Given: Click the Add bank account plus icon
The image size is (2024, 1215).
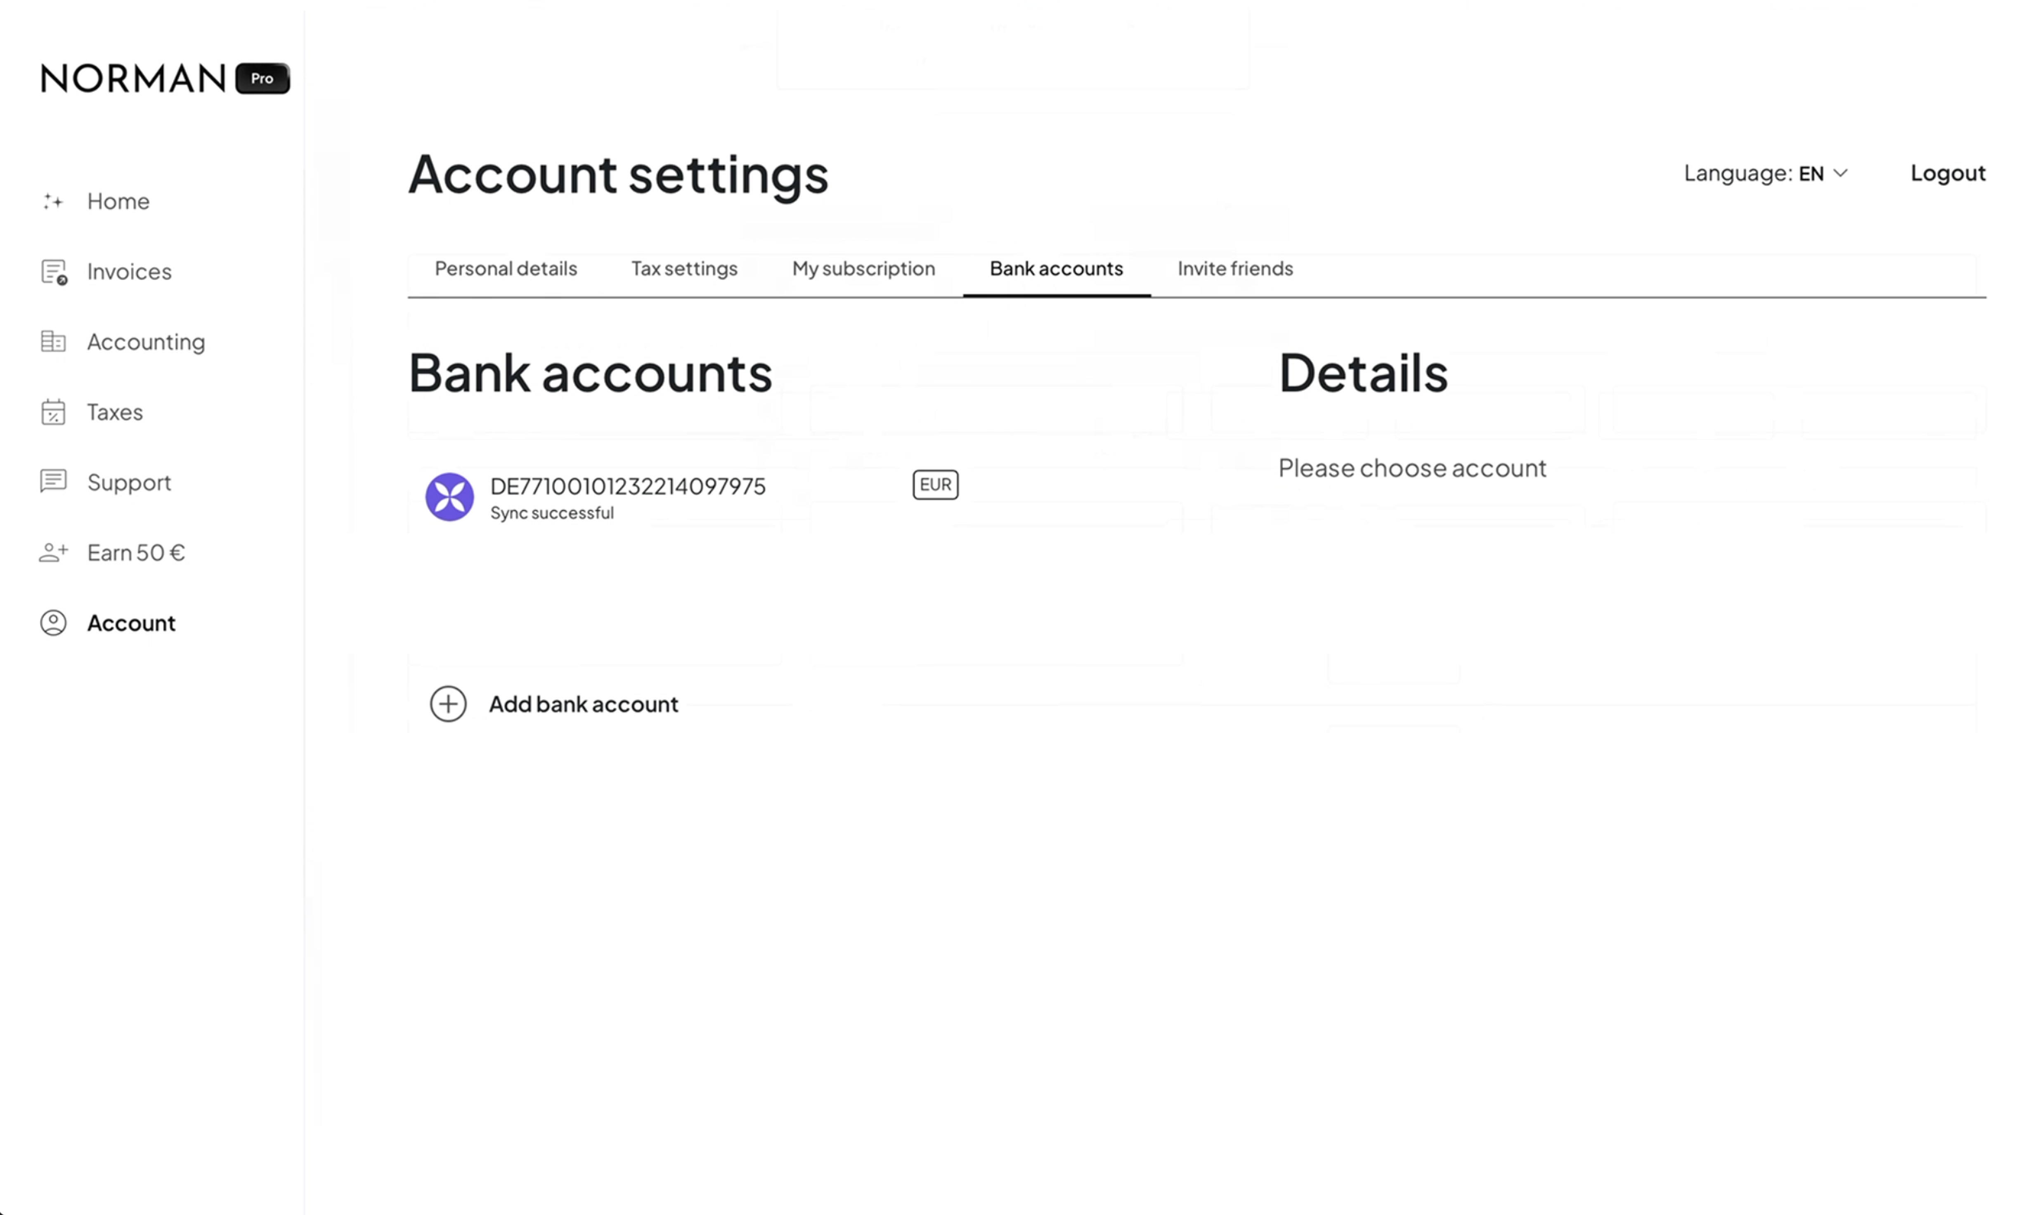Looking at the screenshot, I should coord(448,704).
